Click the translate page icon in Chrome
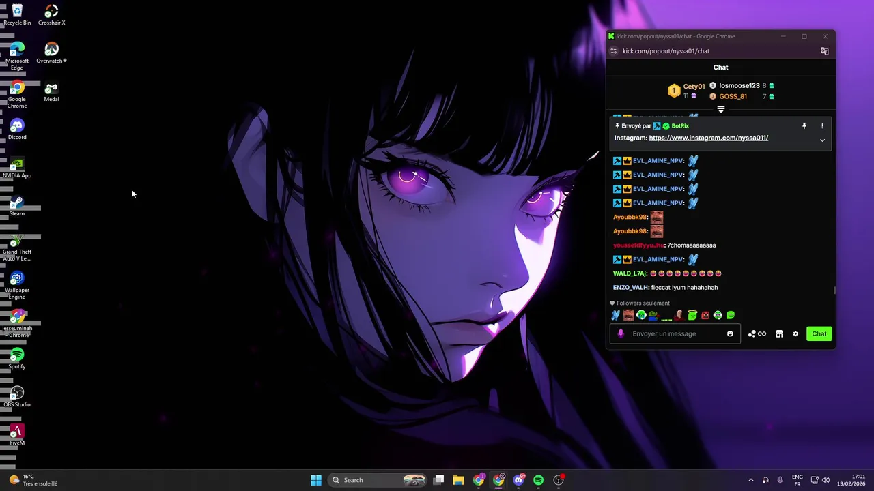This screenshot has height=491, width=874. [x=824, y=50]
